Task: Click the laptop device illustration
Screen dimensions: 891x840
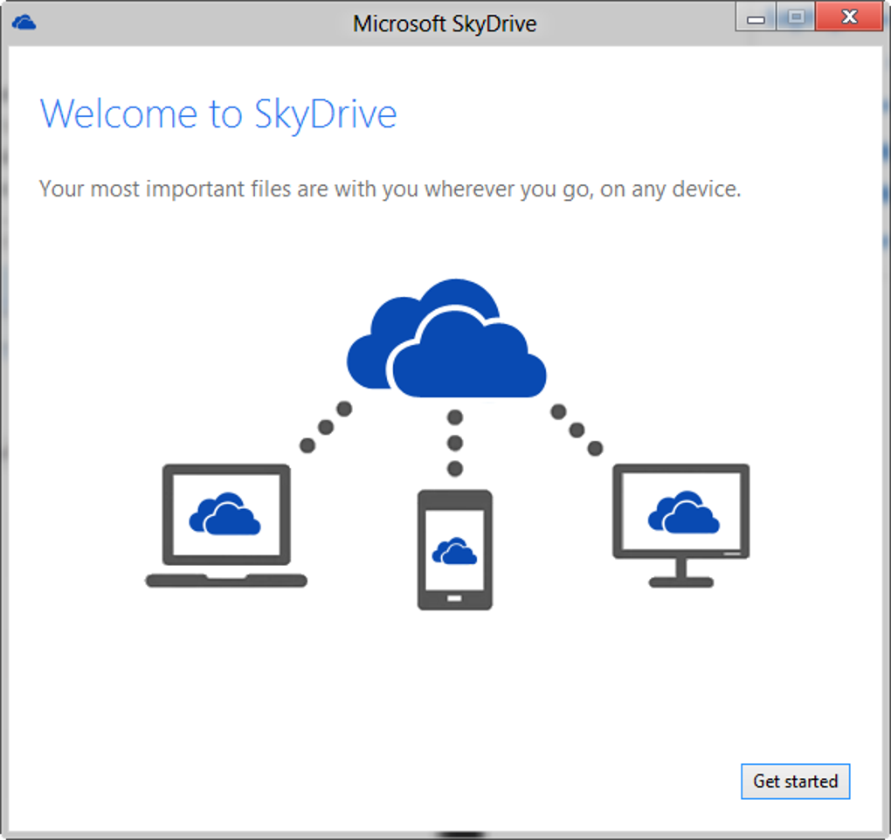Action: tap(226, 526)
